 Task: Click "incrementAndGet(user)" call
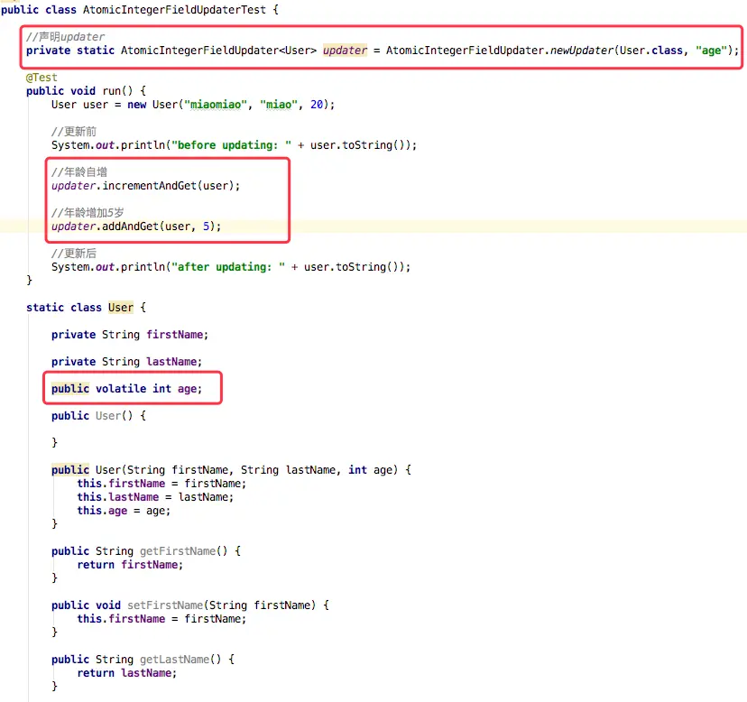pos(168,185)
